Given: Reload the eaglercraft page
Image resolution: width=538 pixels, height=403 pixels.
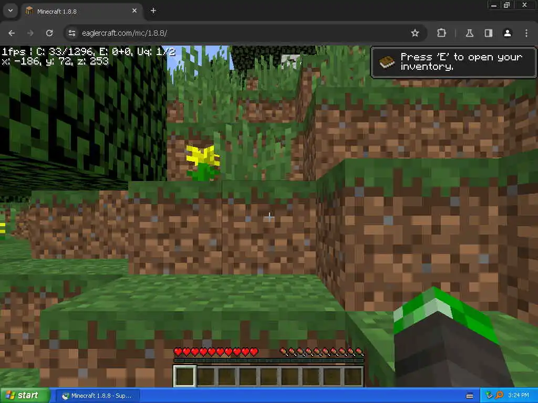Looking at the screenshot, I should click(x=49, y=33).
